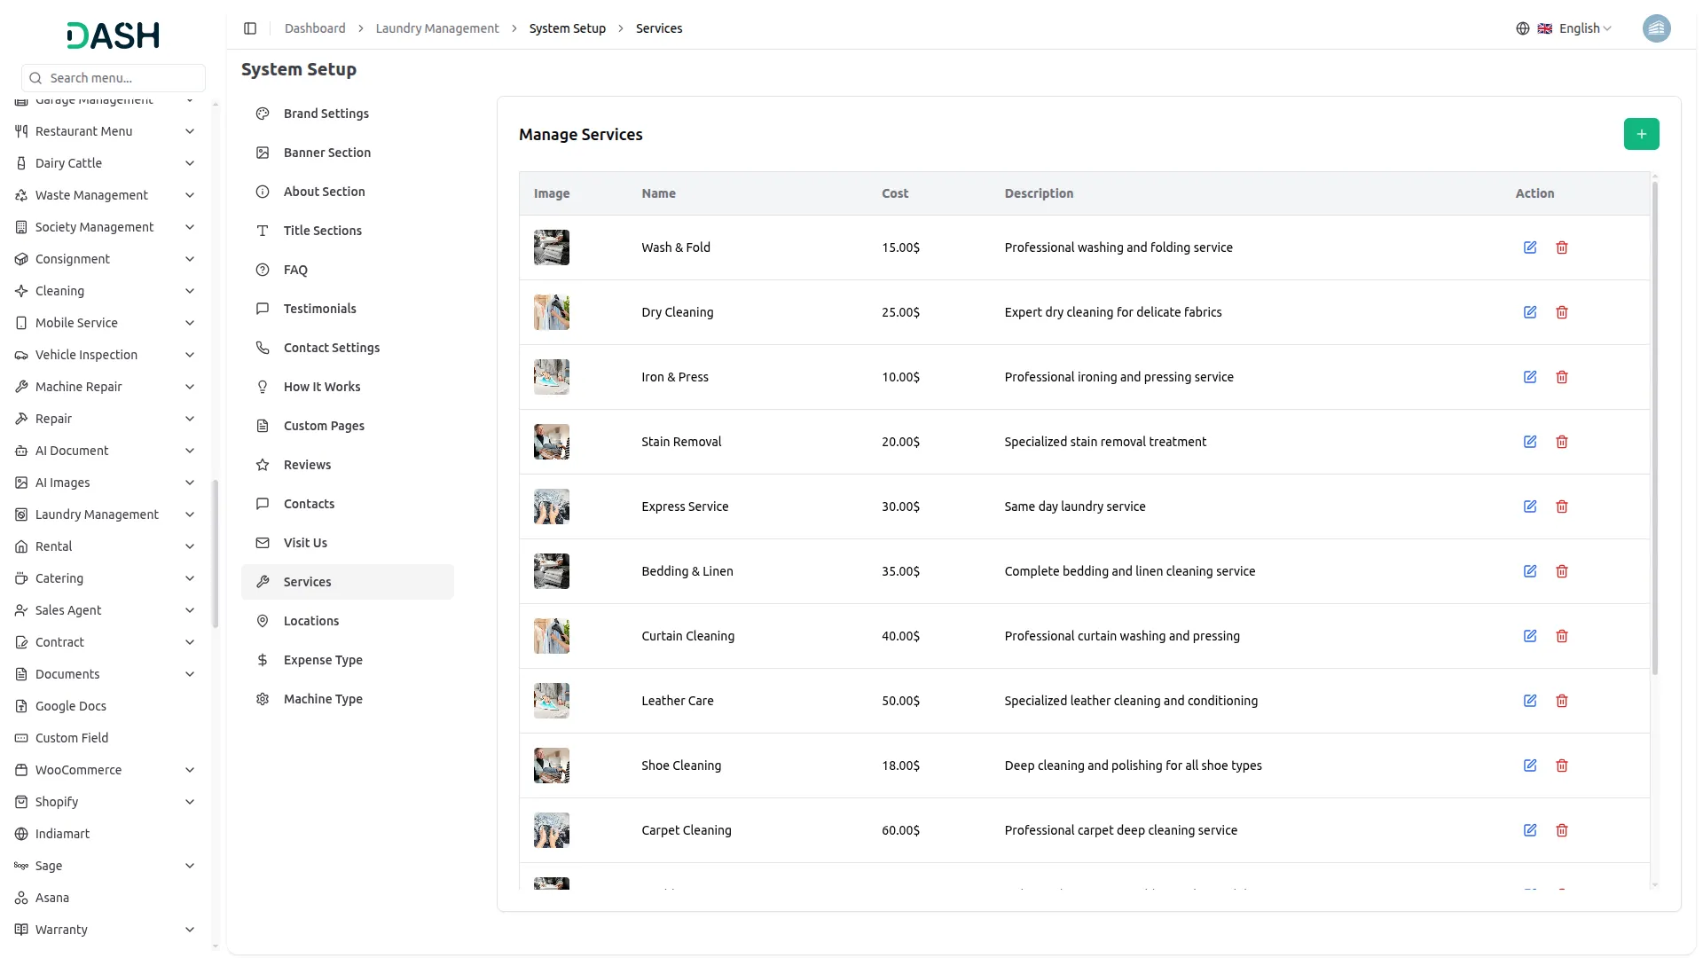Screen dimensions: 1703x958
Task: Click the DASH logo
Action: (113, 35)
